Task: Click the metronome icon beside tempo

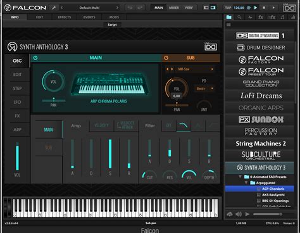Action: click(x=249, y=8)
